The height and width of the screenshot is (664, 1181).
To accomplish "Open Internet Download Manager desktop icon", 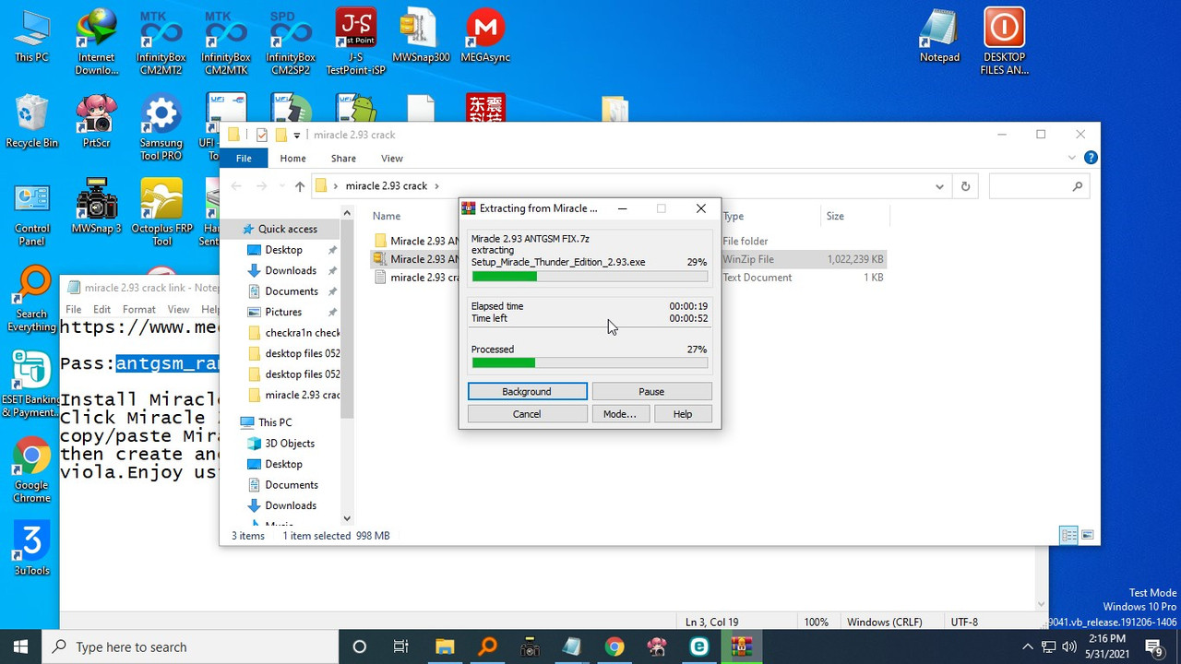I will pos(97,41).
